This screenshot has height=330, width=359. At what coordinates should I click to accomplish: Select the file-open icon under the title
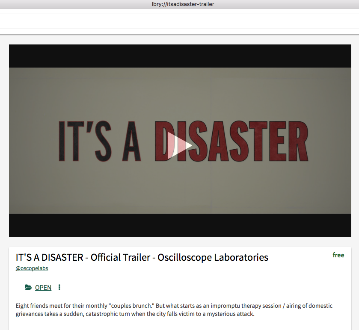pyautogui.click(x=28, y=287)
